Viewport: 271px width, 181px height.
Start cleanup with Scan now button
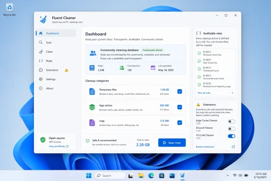(172, 142)
